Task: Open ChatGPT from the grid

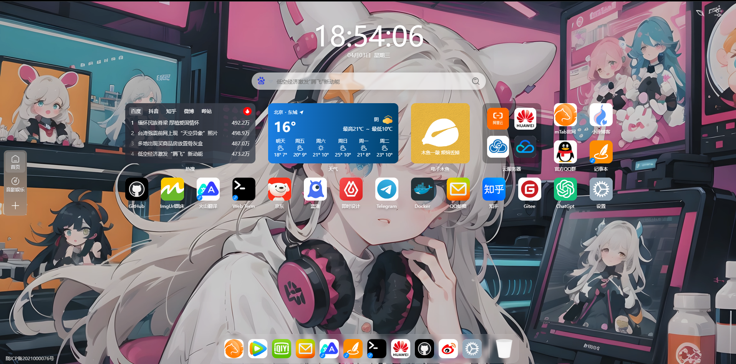Action: [565, 189]
